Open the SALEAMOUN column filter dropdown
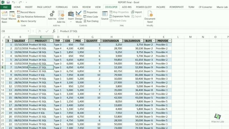The image size is (229, 129). (x=142, y=41)
